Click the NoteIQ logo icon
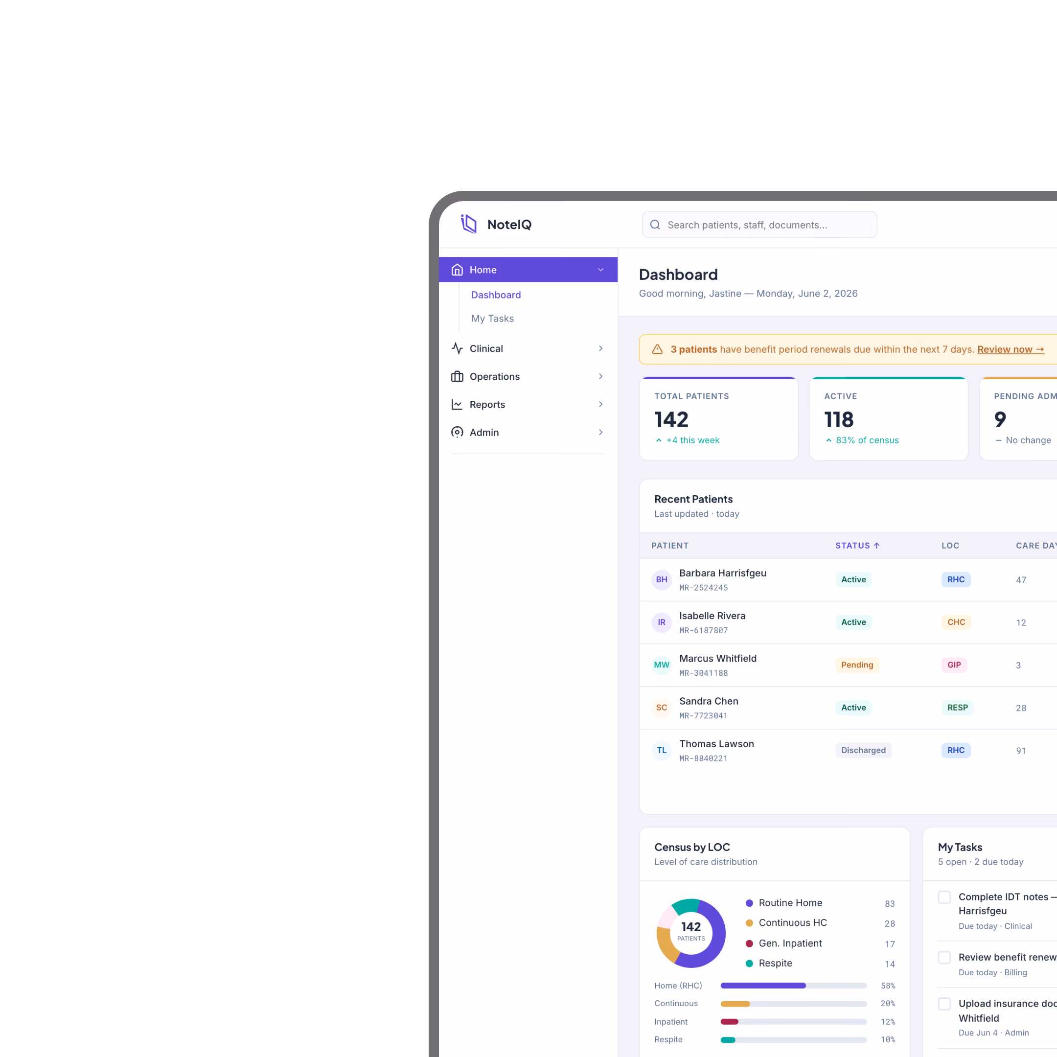Screen dimensions: 1057x1057 pos(469,224)
